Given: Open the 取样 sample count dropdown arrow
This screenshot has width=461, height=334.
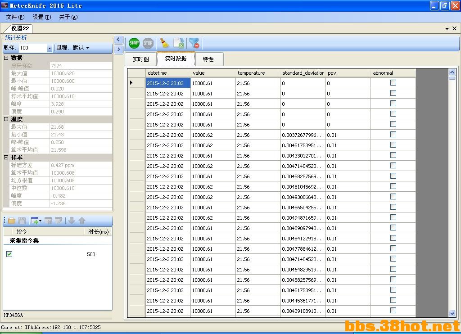Looking at the screenshot, I should (x=50, y=48).
